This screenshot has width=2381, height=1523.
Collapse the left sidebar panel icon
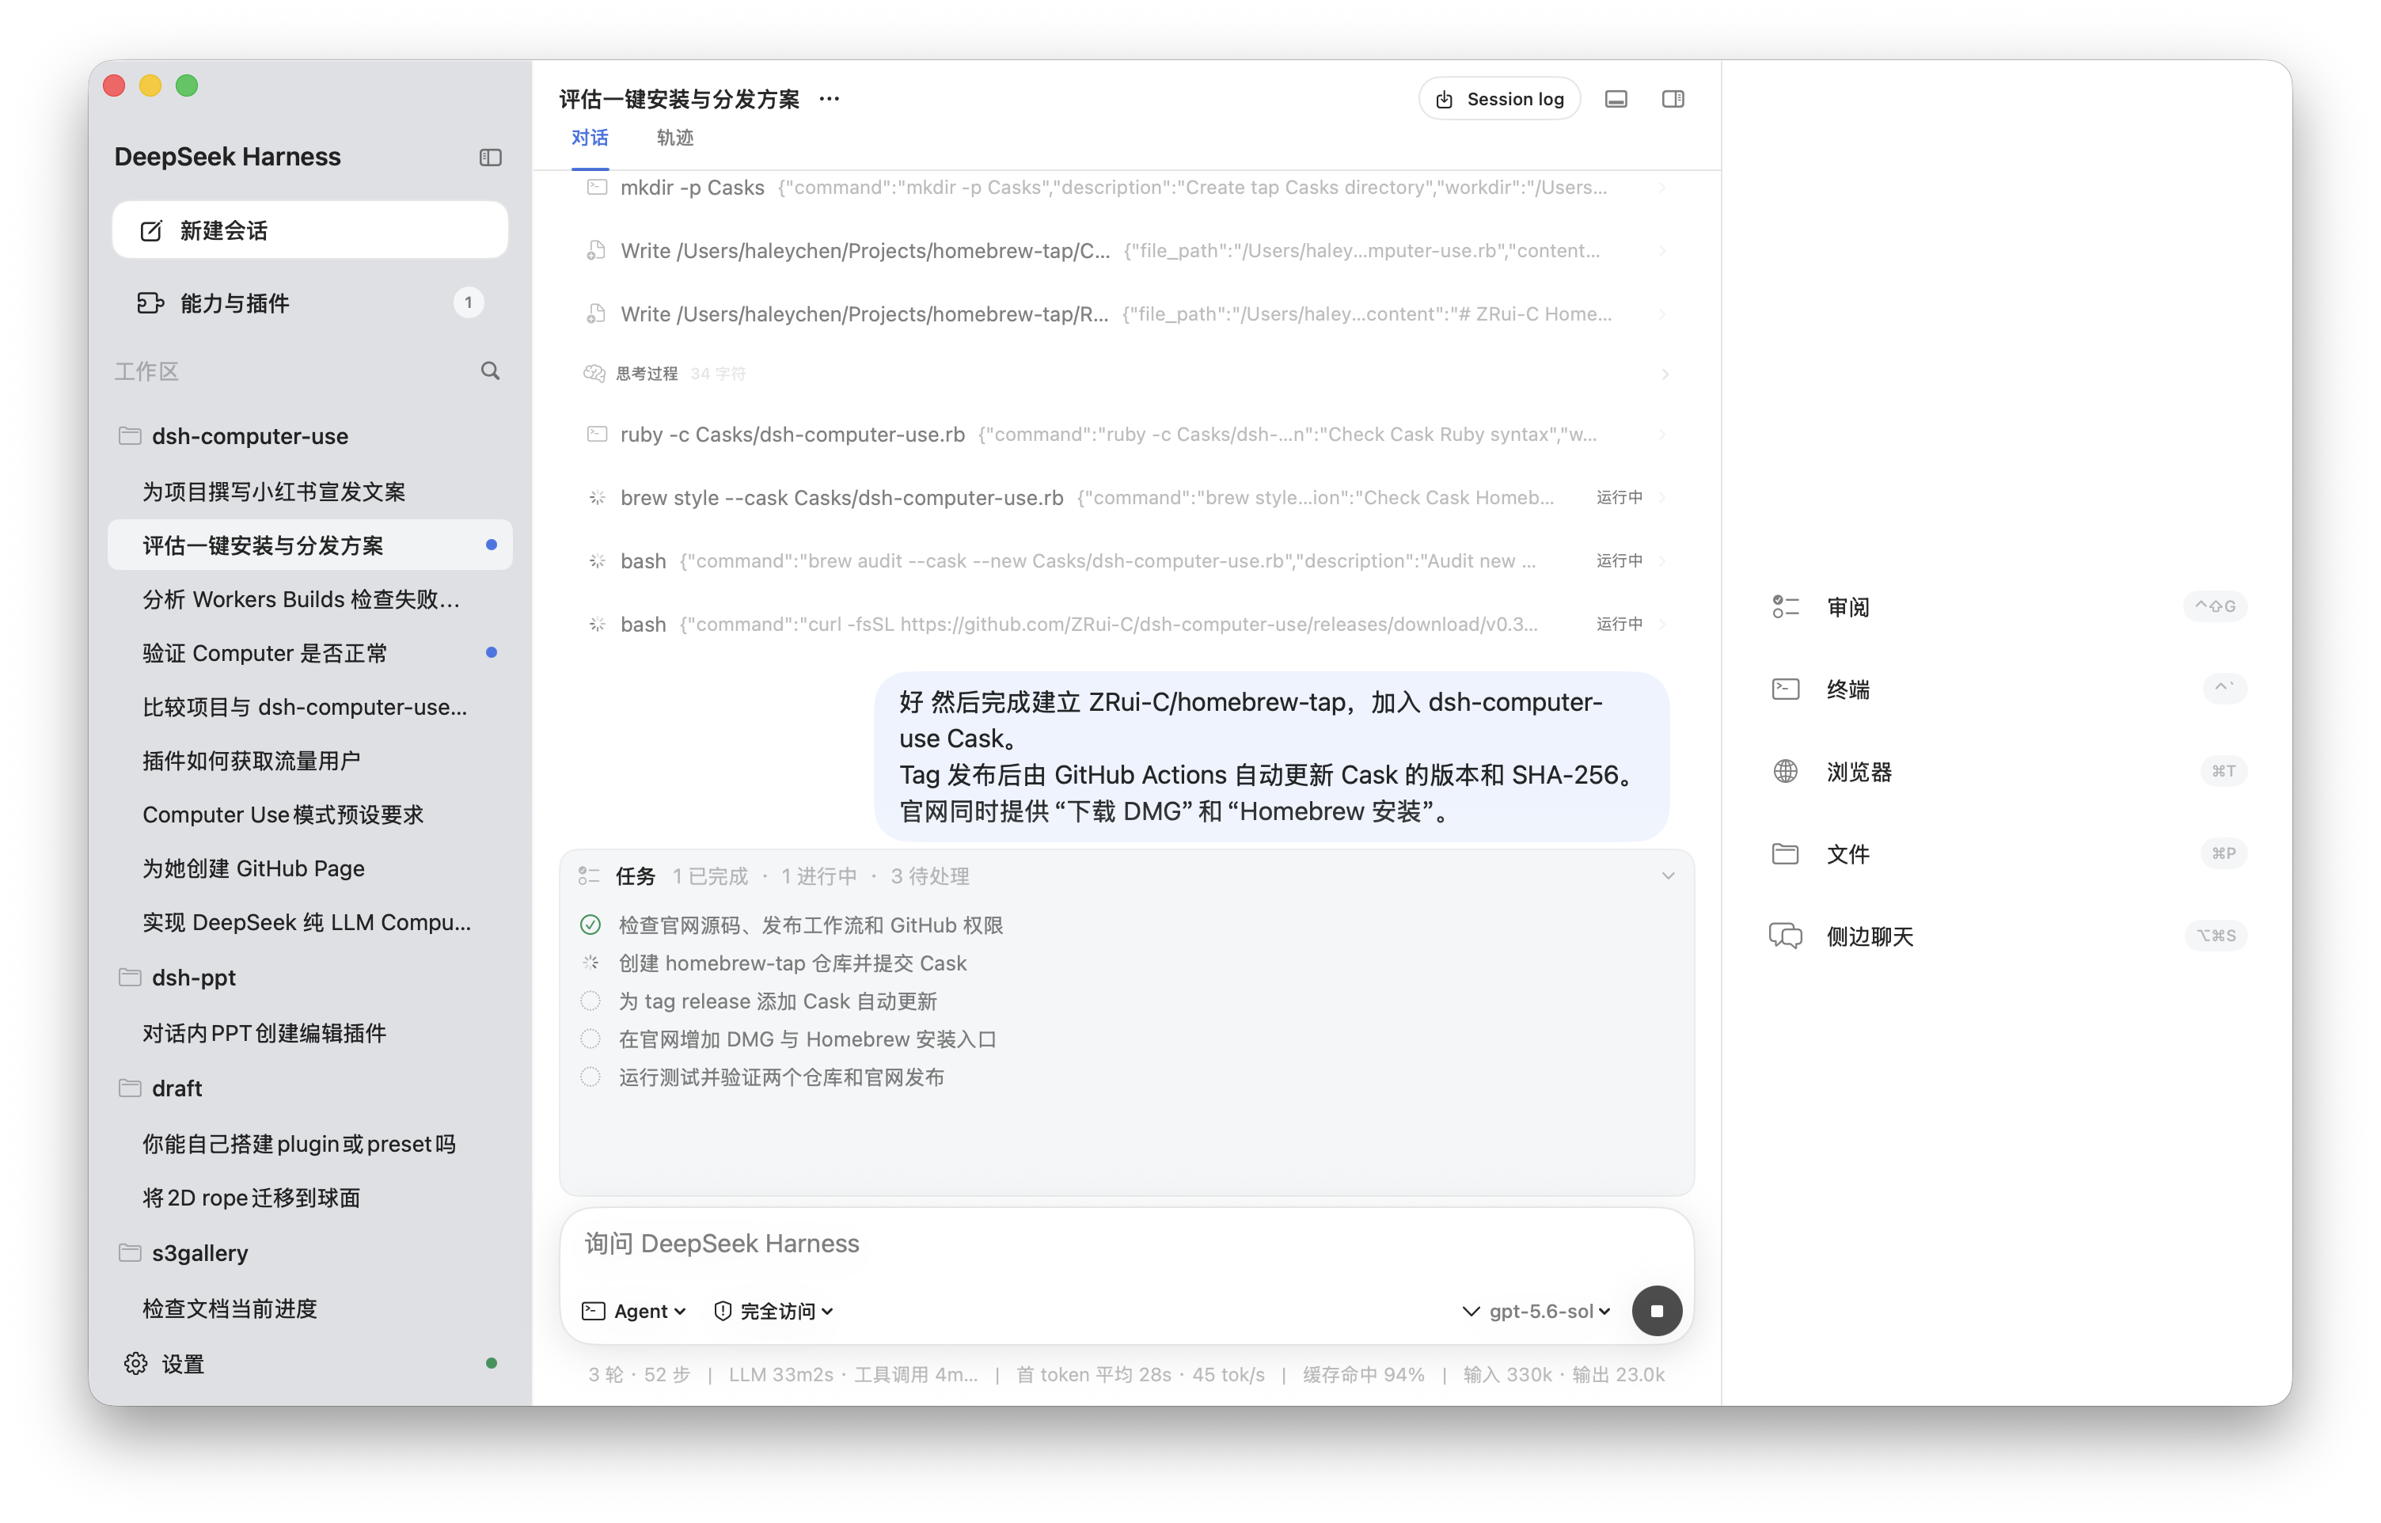491,158
